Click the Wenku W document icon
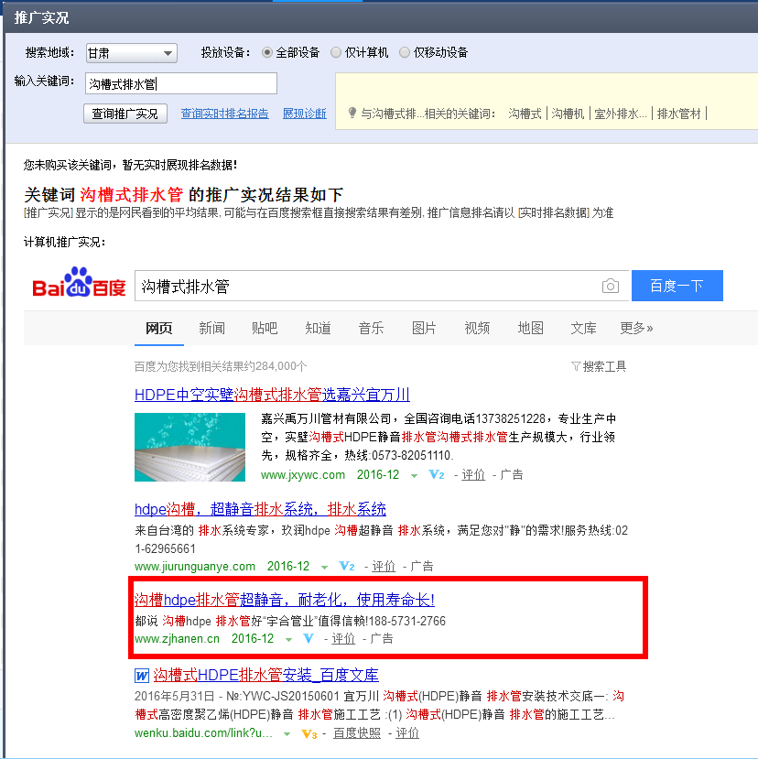This screenshot has width=758, height=759. tap(142, 676)
